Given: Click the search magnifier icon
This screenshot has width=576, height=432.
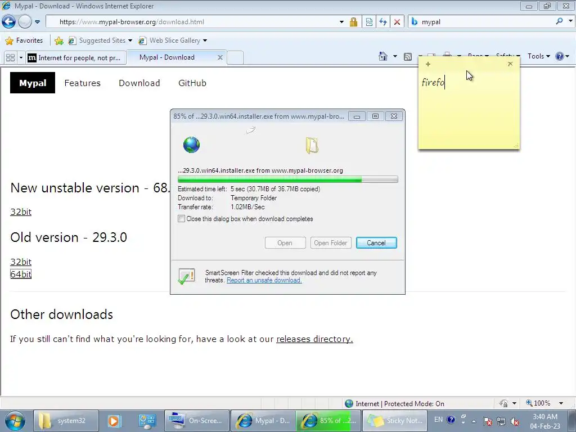Looking at the screenshot, I should pos(560,21).
